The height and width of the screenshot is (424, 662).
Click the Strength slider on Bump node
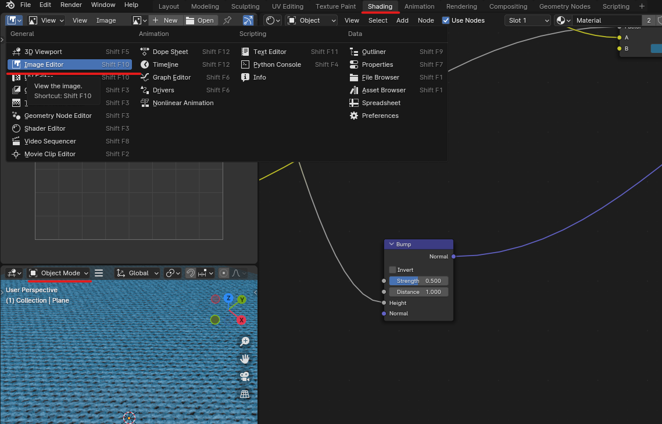tap(418, 281)
